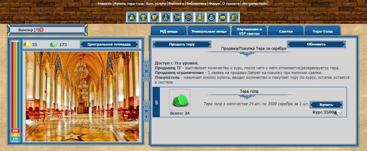This screenshot has height=151, width=367.
Task: Click the red 600 health value
Action: (15, 131)
